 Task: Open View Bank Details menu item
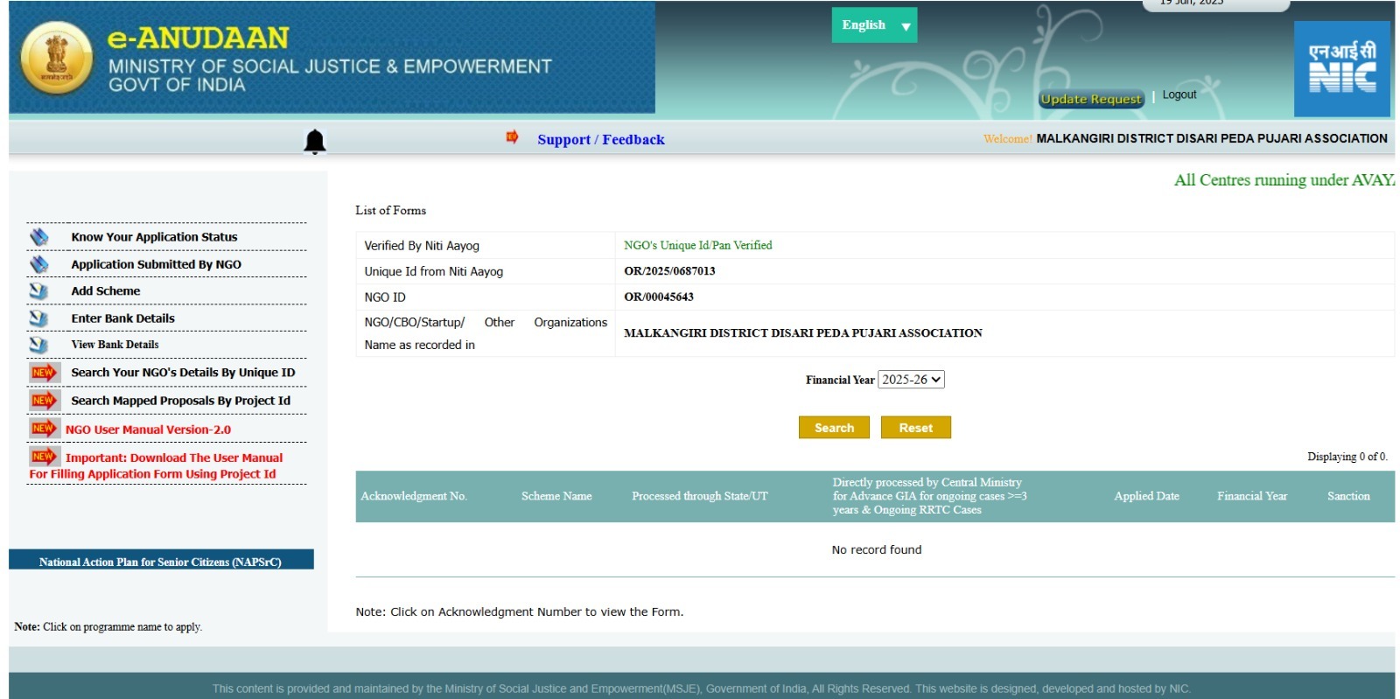coord(115,345)
